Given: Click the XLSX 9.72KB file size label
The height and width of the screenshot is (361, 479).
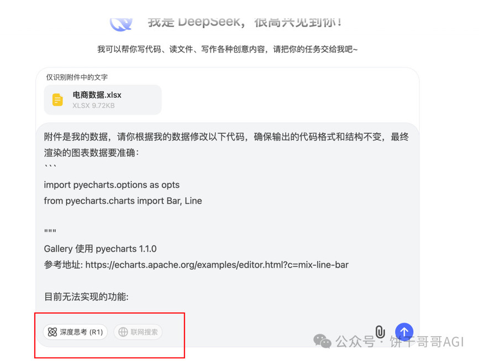Looking at the screenshot, I should 93,106.
